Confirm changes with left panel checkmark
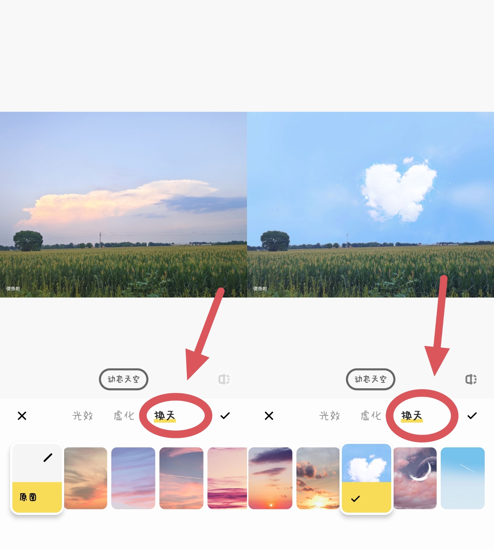This screenshot has width=494, height=549. [225, 416]
